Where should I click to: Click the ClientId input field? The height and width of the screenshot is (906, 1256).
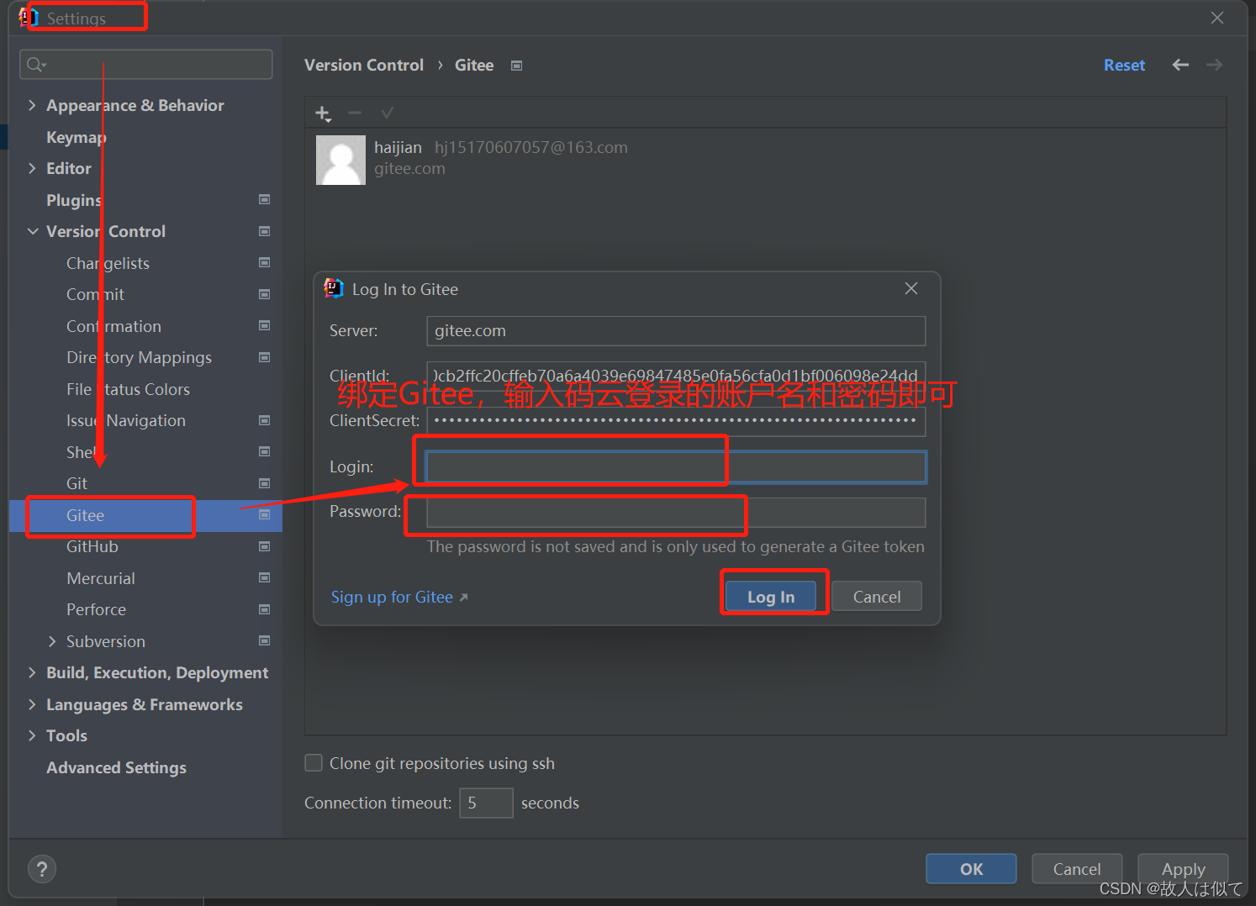point(676,376)
